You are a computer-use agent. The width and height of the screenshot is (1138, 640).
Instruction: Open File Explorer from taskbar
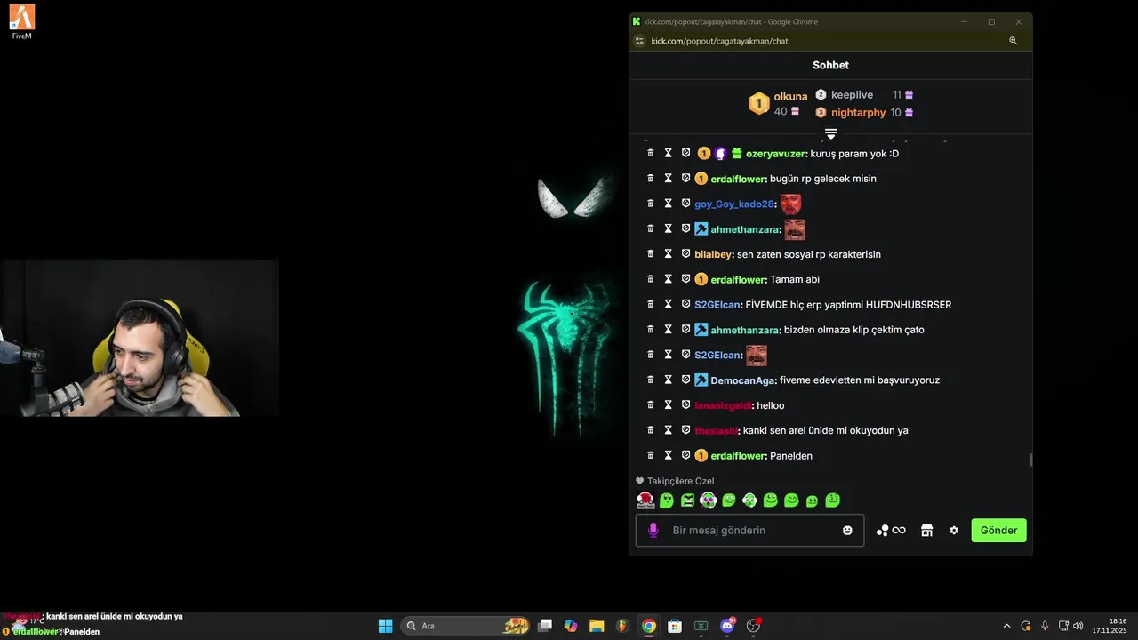[x=597, y=626]
